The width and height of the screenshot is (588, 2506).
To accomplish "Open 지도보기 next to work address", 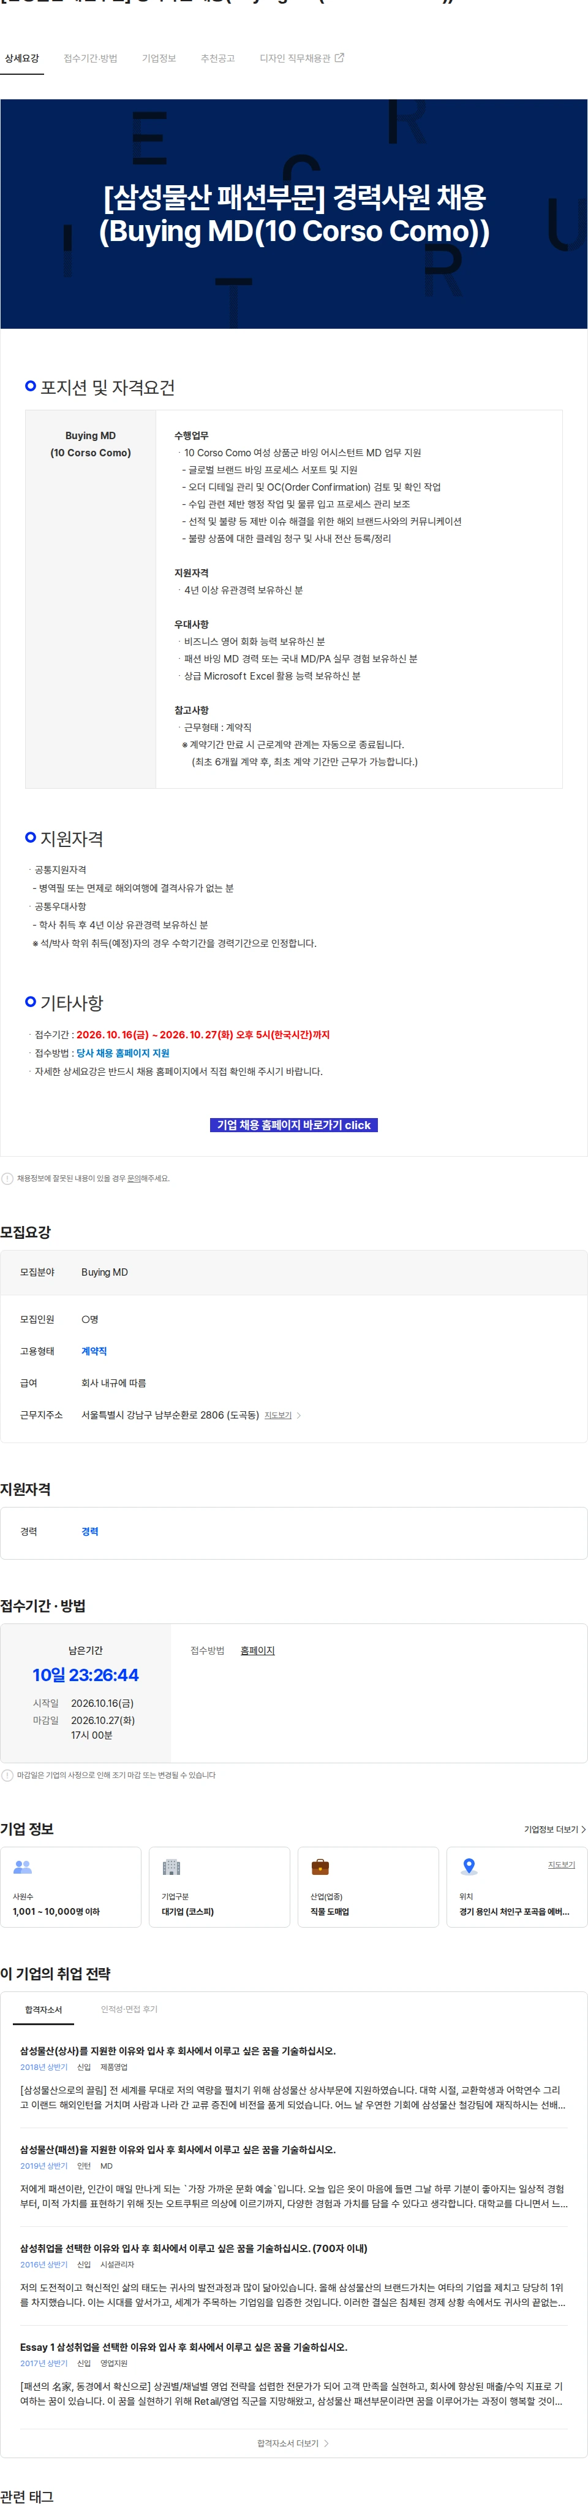I will click(278, 1414).
